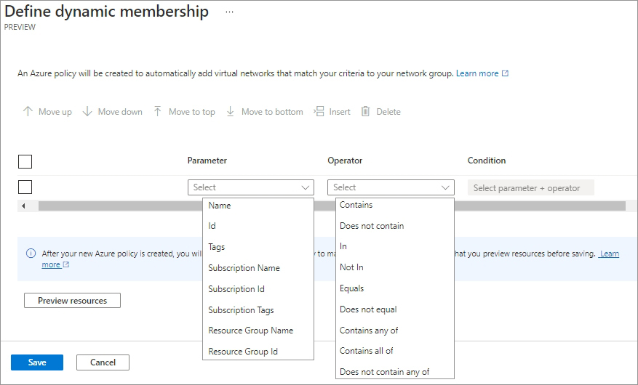Pick the Equals operator option
This screenshot has height=385, width=638.
[351, 288]
